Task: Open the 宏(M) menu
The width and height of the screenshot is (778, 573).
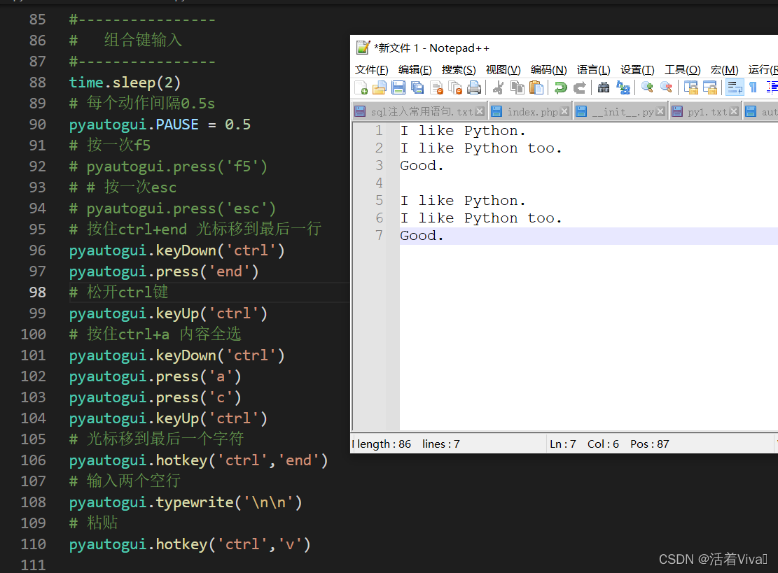Action: [x=724, y=70]
